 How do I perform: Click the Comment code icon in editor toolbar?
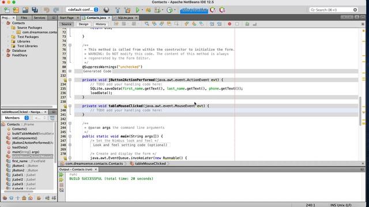point(247,24)
